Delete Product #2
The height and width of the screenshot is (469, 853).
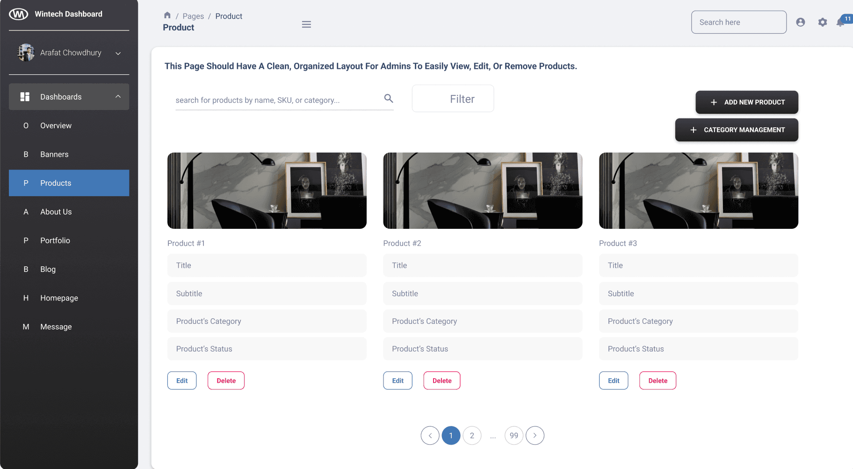tap(441, 381)
